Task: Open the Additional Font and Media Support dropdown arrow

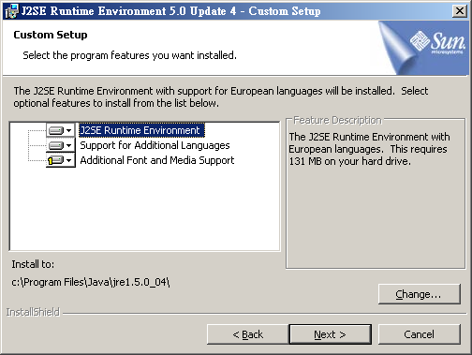Action: pos(69,160)
